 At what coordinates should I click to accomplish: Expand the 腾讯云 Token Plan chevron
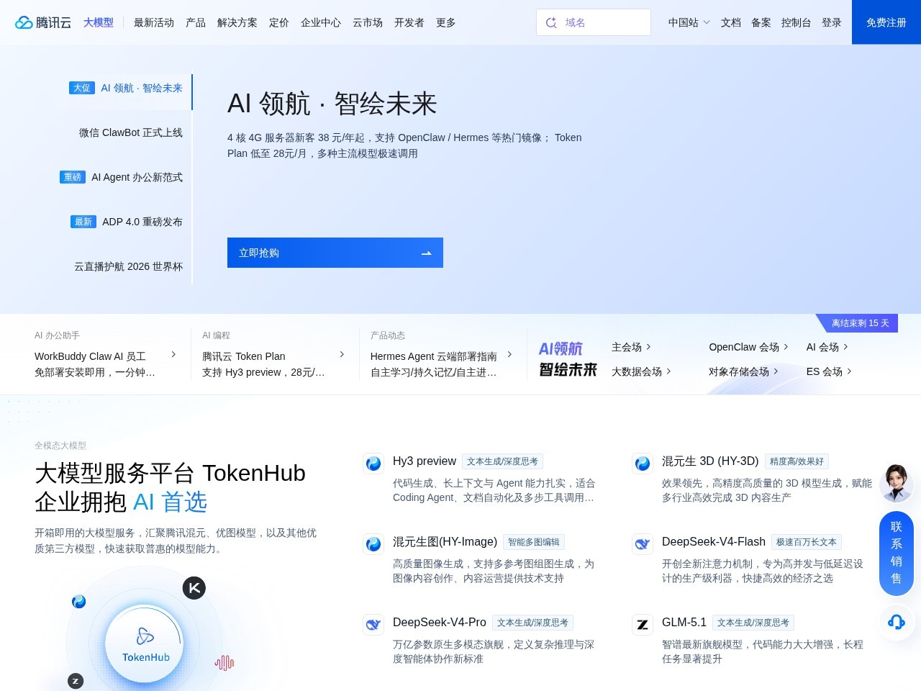pos(342,354)
